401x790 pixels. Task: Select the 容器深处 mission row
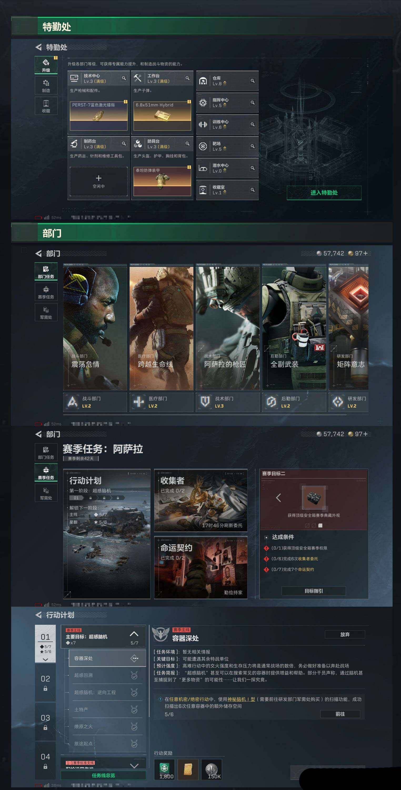click(x=107, y=658)
